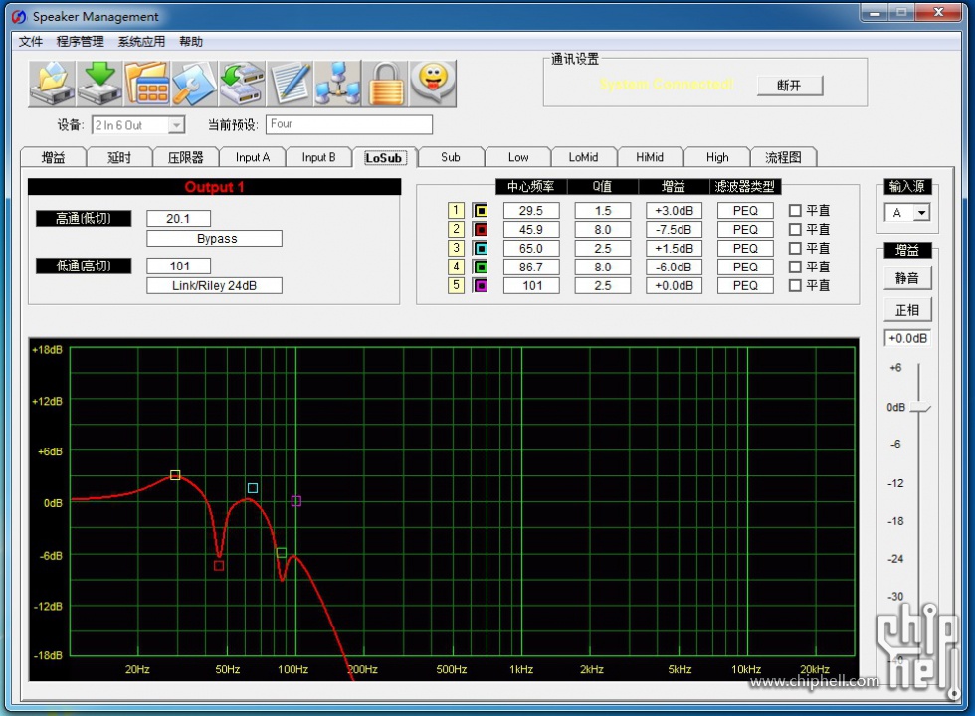Open PEQ filter type for 45.9 band
The width and height of the screenshot is (975, 716).
[x=745, y=230]
